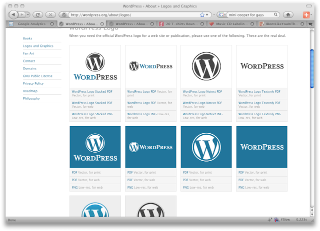Close the Music CD Labeling tab

coord(252,24)
